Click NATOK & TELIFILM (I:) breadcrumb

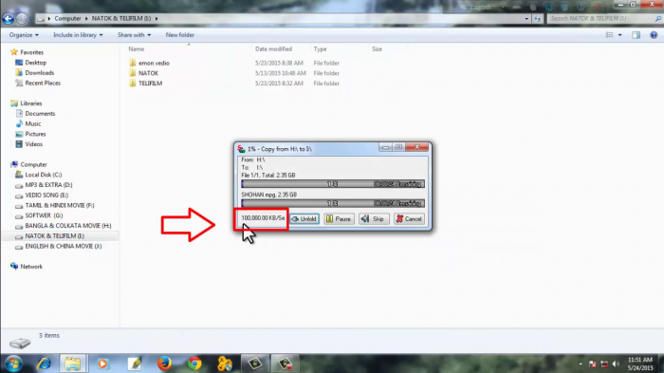pyautogui.click(x=121, y=19)
